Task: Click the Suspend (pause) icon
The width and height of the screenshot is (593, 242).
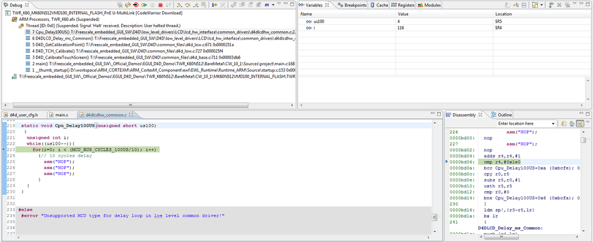Action: coord(152,5)
